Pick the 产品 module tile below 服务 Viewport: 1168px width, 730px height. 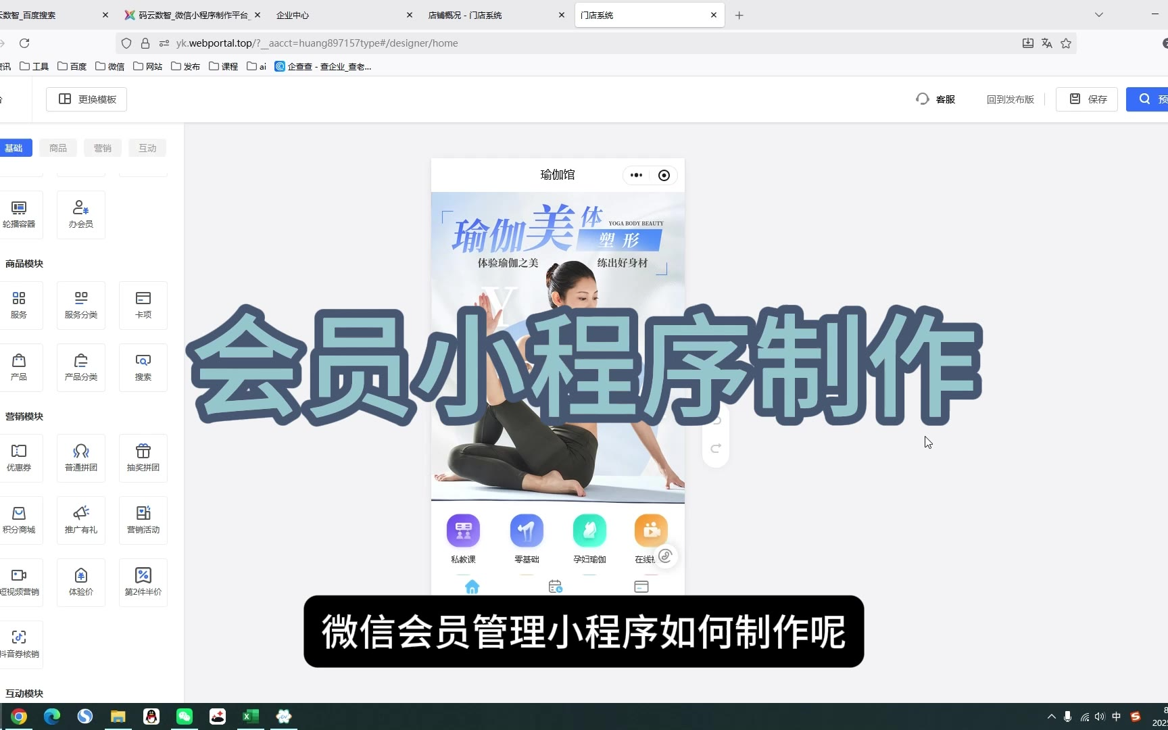tap(19, 367)
